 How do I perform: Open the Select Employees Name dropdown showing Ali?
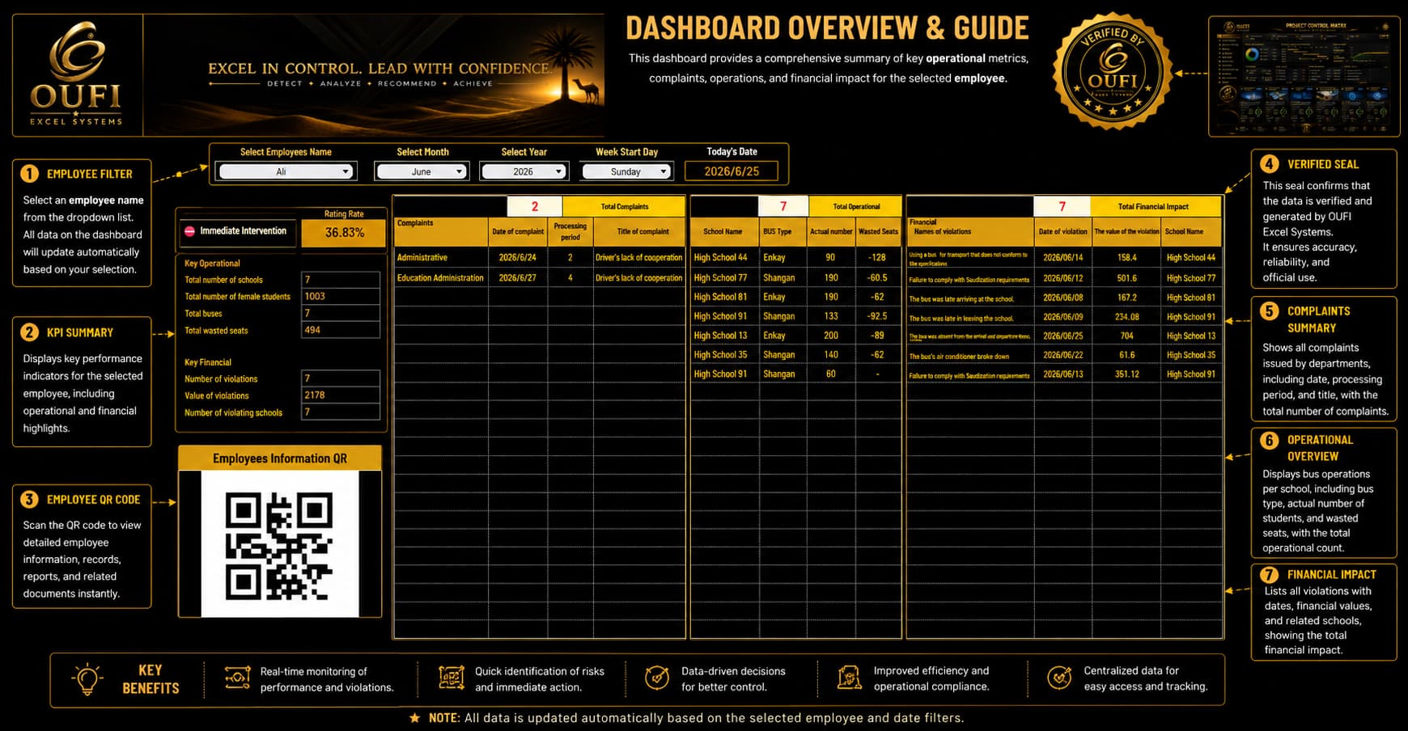[x=286, y=171]
